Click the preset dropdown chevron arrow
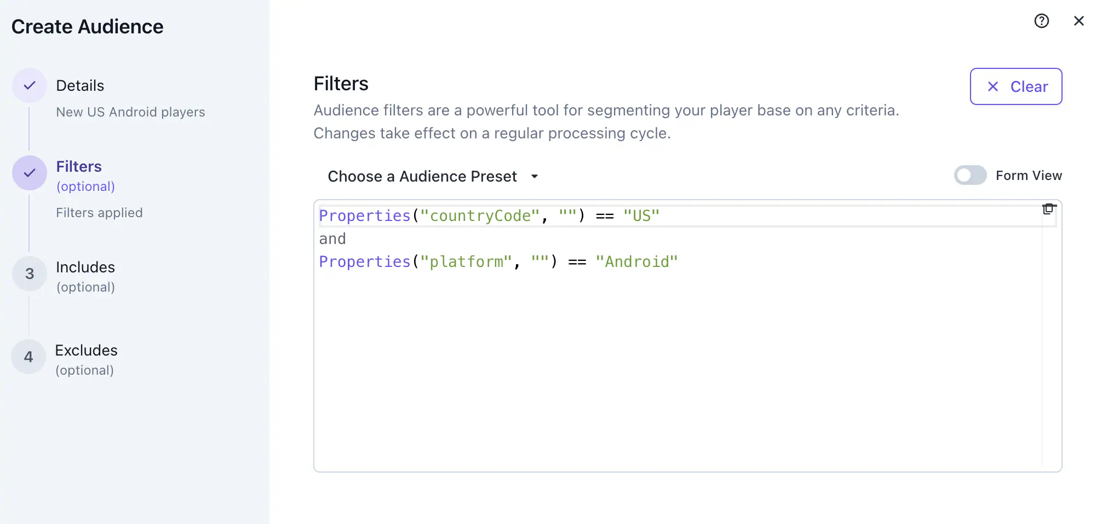Screen dimensions: 1102x524 click(x=535, y=177)
